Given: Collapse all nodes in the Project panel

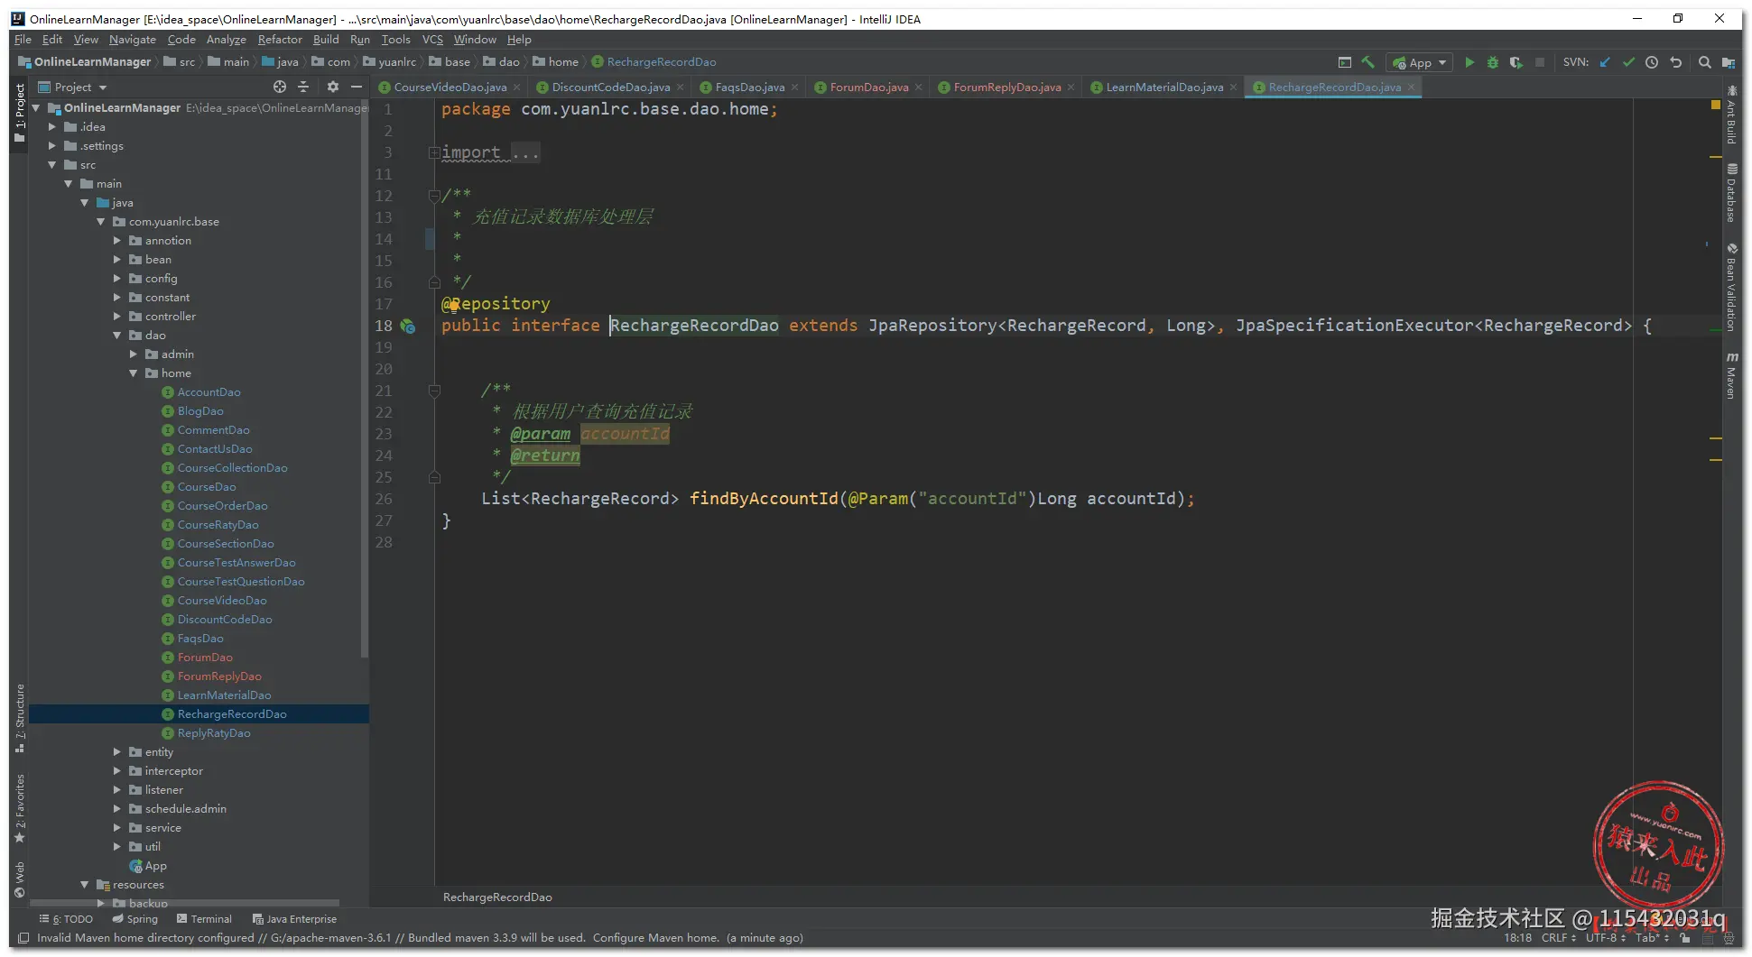Looking at the screenshot, I should 303,87.
